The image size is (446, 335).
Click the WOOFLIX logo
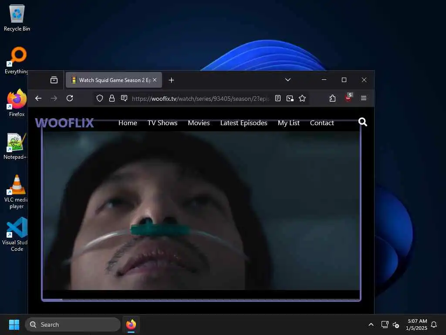pyautogui.click(x=64, y=123)
